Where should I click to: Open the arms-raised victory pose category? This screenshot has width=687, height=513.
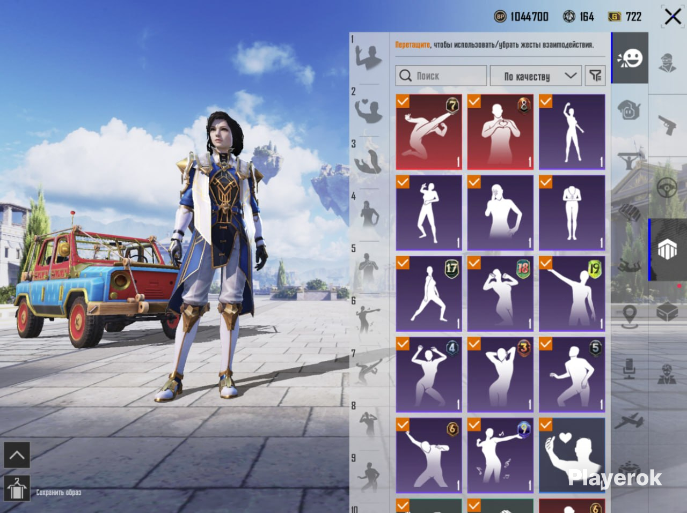click(x=630, y=161)
